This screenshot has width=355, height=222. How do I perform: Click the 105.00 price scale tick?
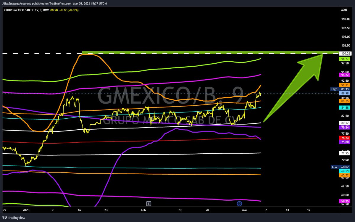coord(346,37)
